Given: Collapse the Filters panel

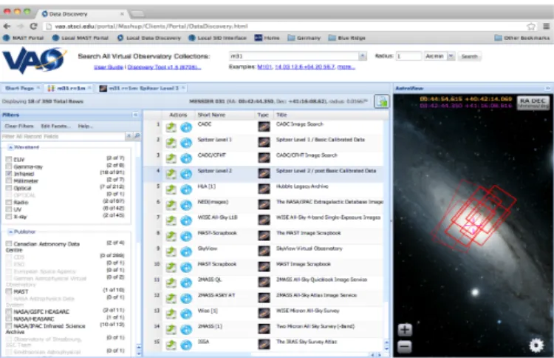Looking at the screenshot, I should [x=135, y=115].
